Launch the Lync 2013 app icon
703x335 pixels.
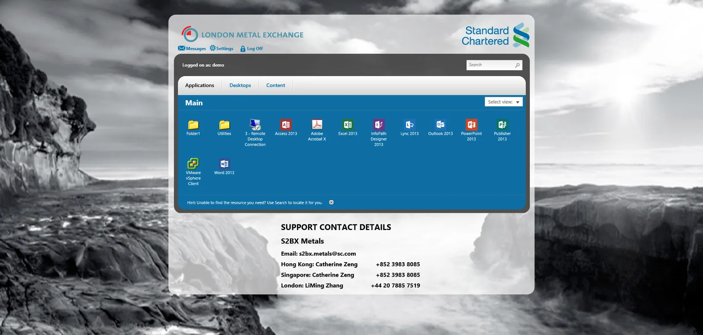pyautogui.click(x=409, y=125)
